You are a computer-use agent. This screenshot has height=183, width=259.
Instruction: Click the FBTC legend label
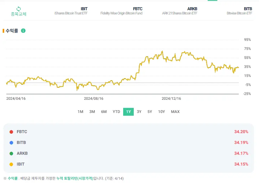(22, 132)
